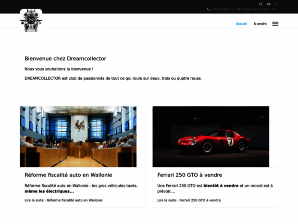Viewport: 298px width, 224px height.
Task: Click the Wallonie parliament article image
Action: [x=78, y=137]
